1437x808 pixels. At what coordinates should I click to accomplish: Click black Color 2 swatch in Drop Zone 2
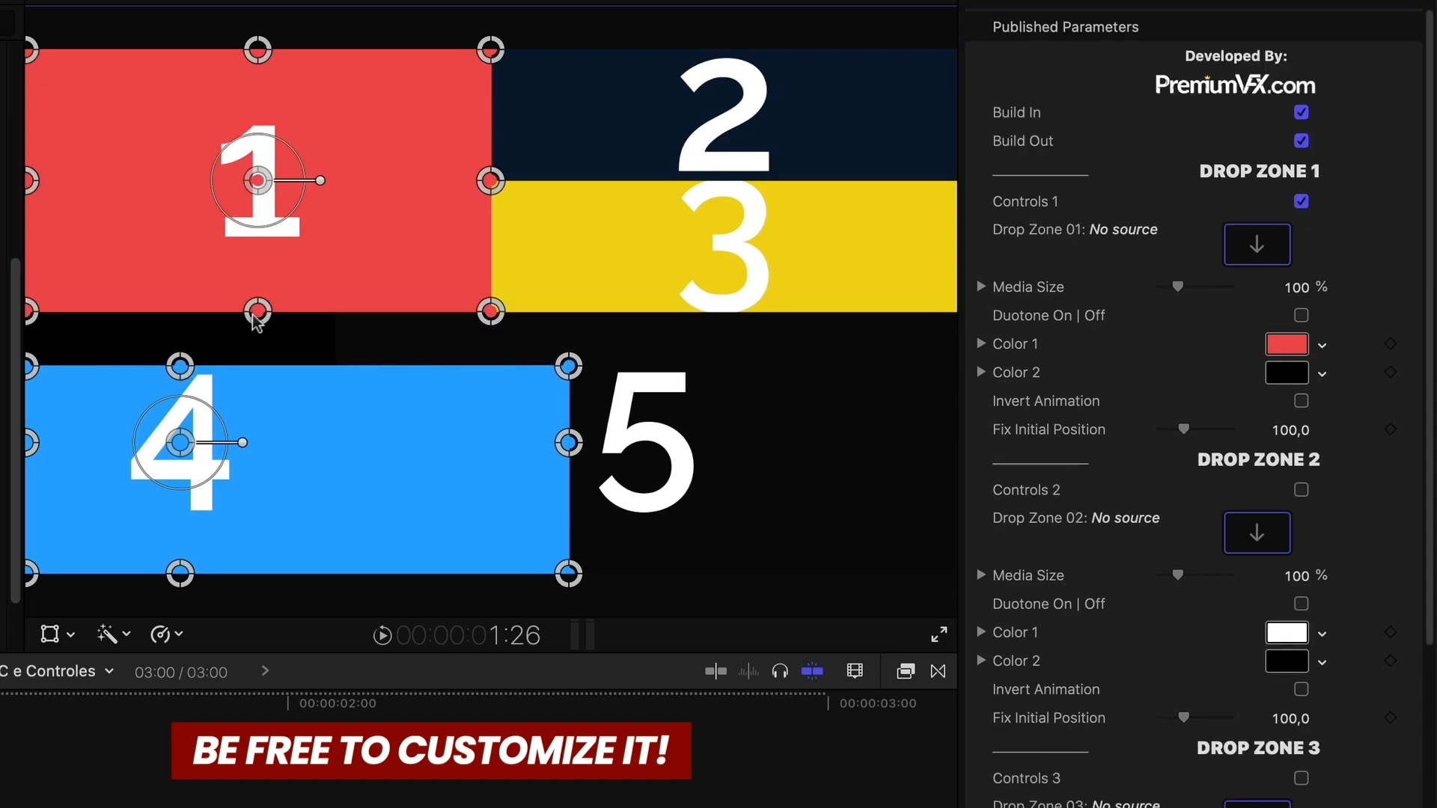tap(1287, 661)
